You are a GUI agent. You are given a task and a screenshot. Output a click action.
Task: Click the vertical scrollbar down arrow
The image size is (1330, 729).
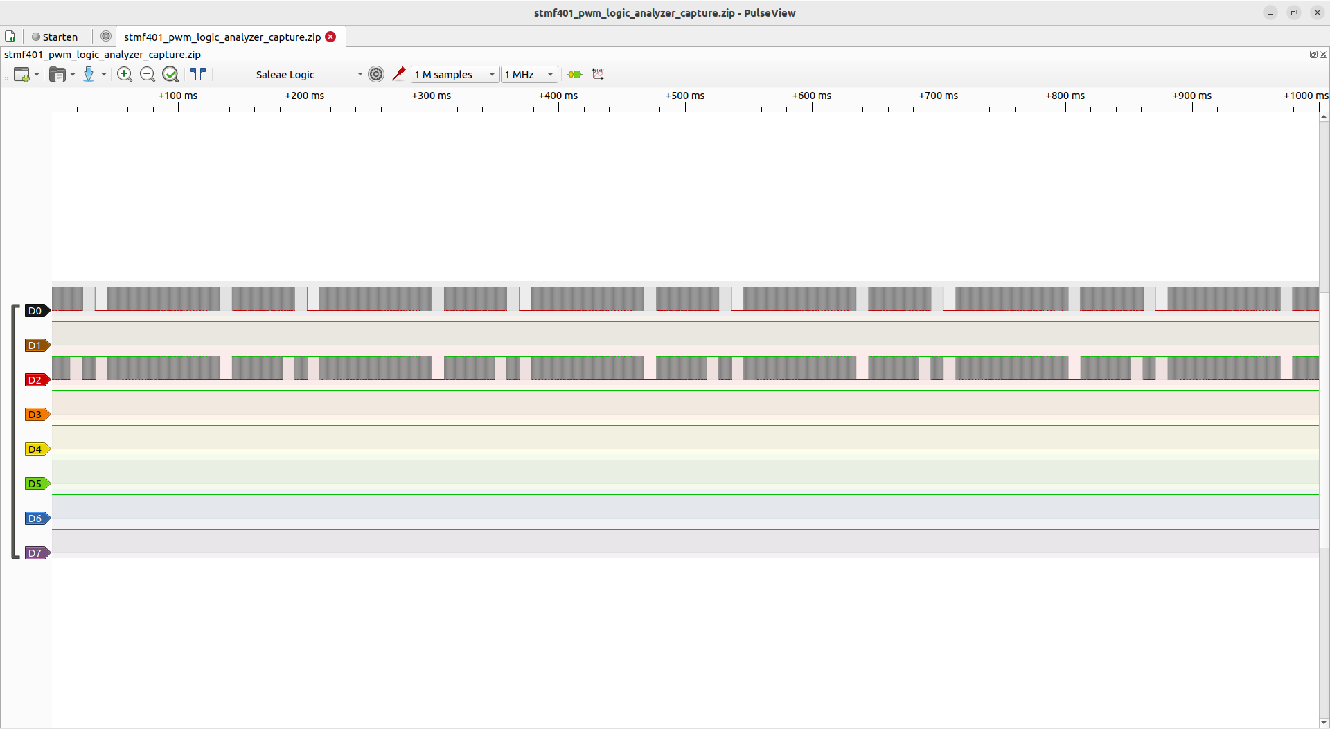point(1324,723)
